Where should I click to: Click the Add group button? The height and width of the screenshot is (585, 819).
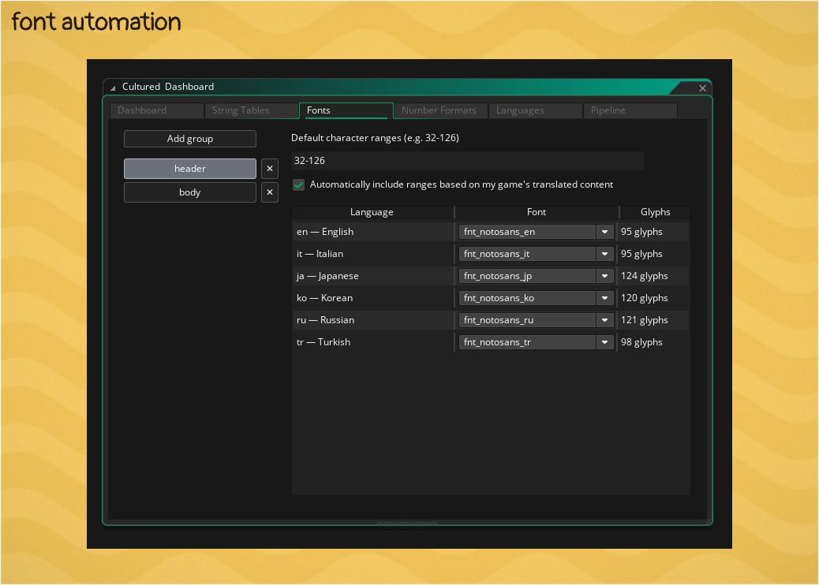click(190, 139)
